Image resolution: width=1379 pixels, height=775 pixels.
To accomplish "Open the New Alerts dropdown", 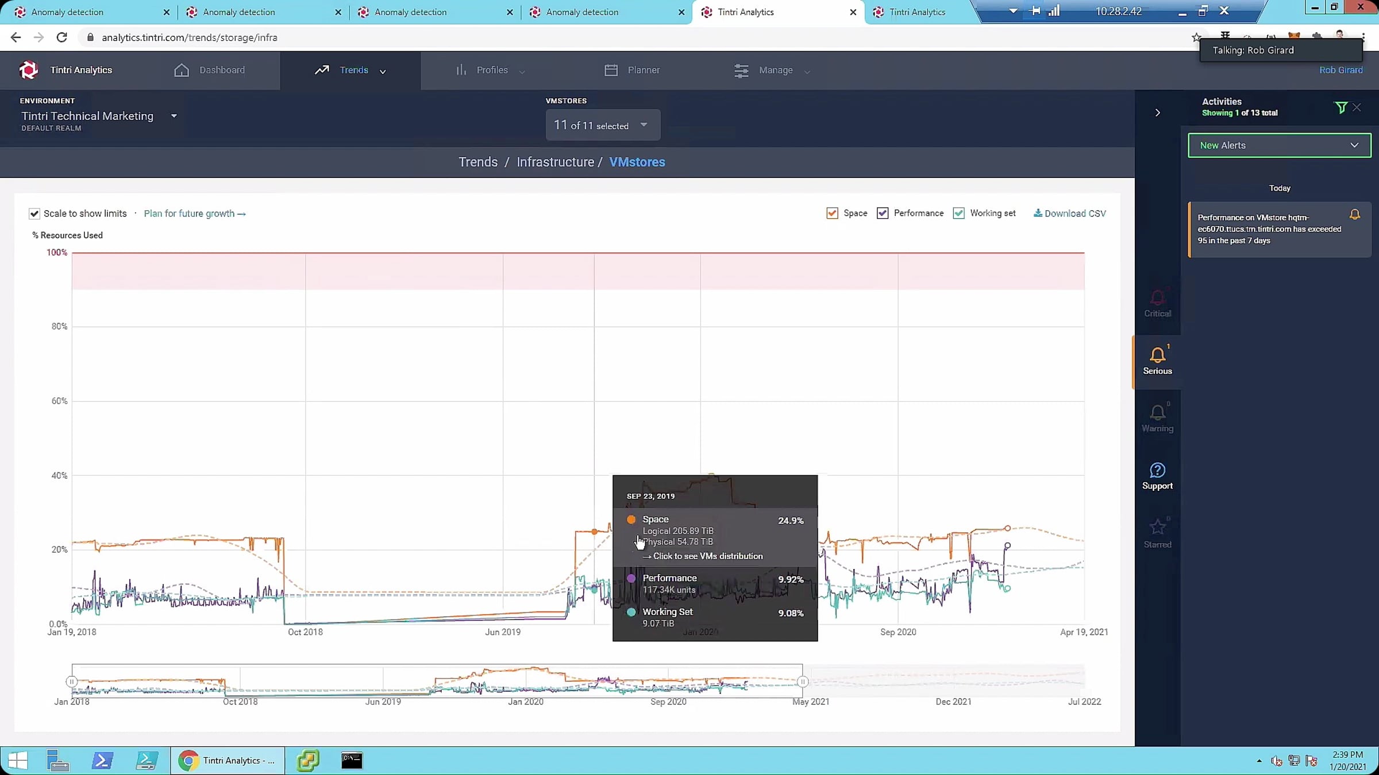I will point(1279,145).
